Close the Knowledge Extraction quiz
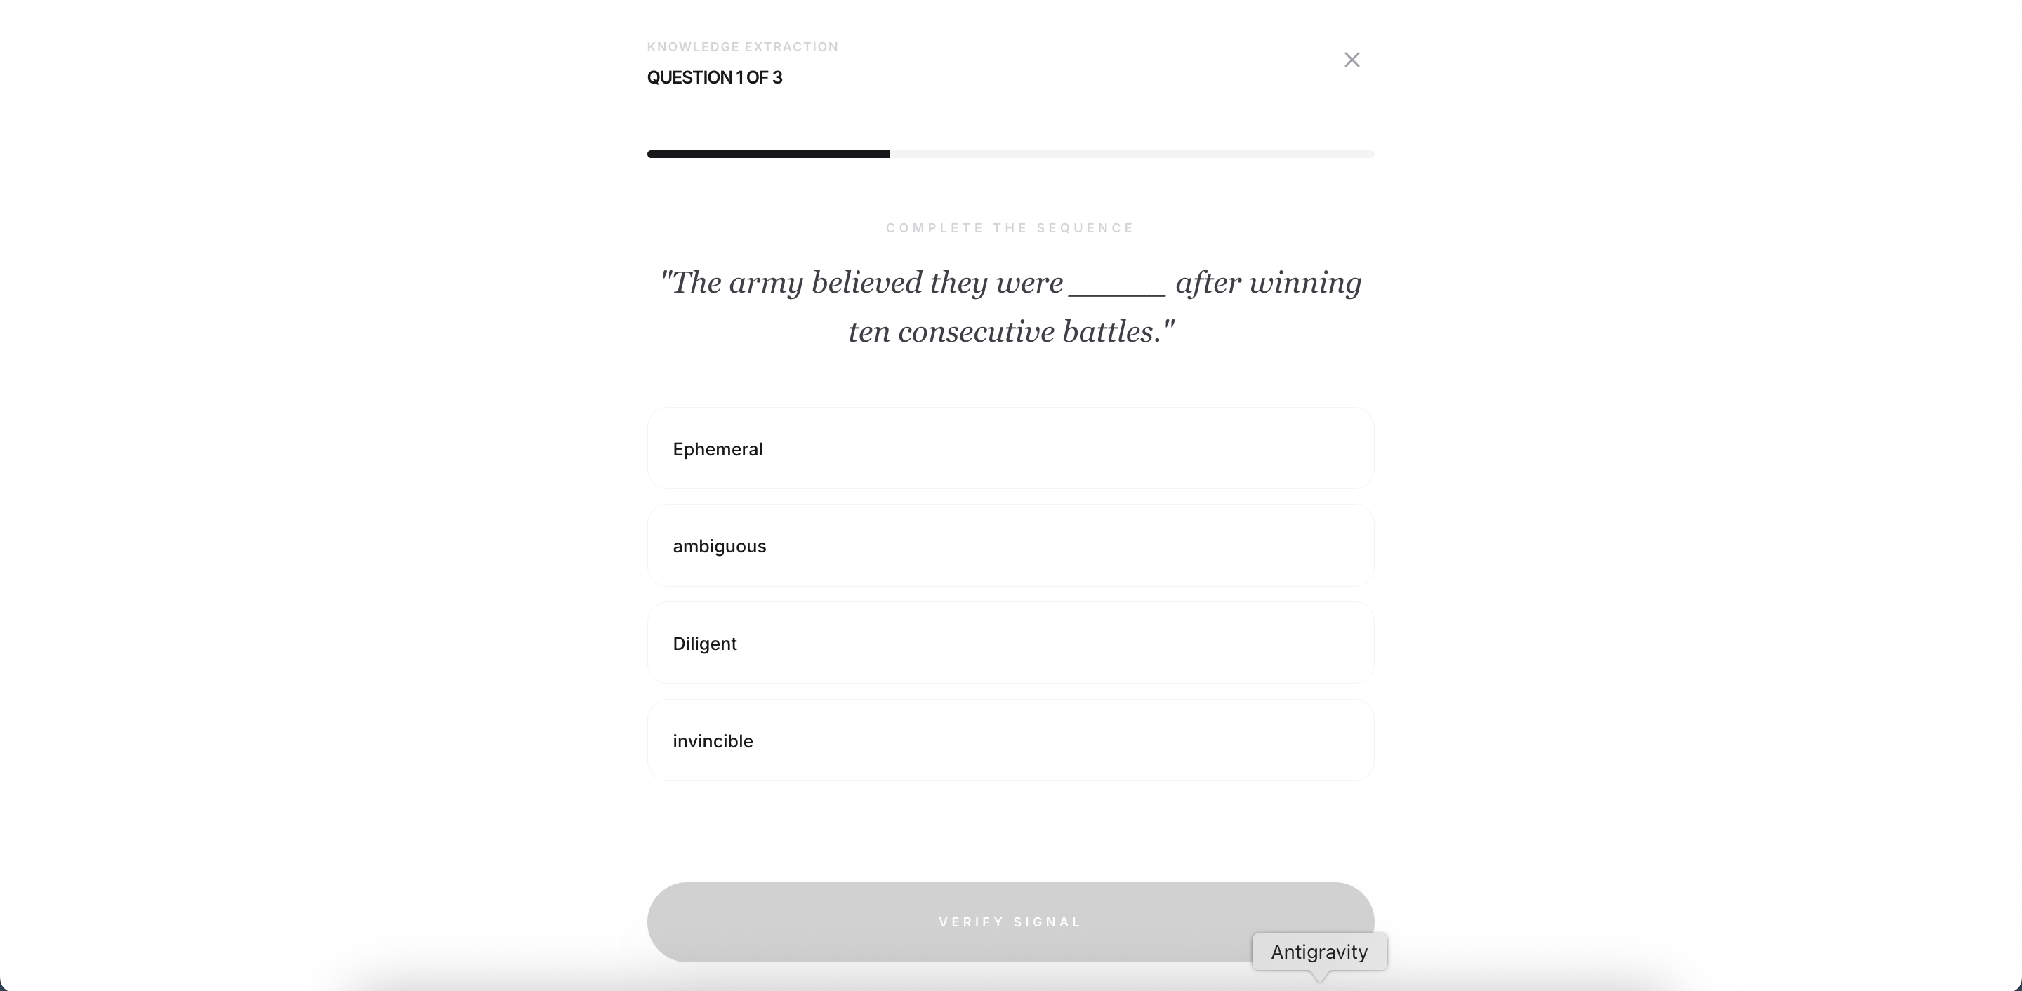Image resolution: width=2022 pixels, height=991 pixels. click(1351, 60)
